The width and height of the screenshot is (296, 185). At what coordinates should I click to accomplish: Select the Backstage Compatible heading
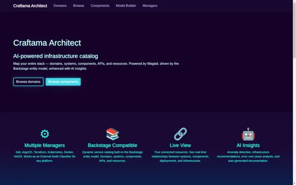pos(112,145)
